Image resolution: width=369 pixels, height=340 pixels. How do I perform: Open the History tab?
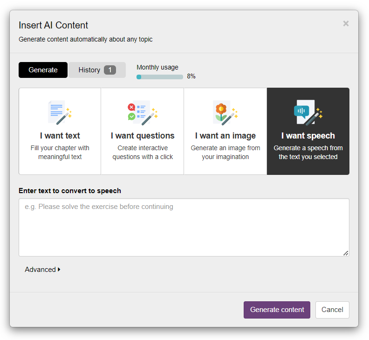89,70
